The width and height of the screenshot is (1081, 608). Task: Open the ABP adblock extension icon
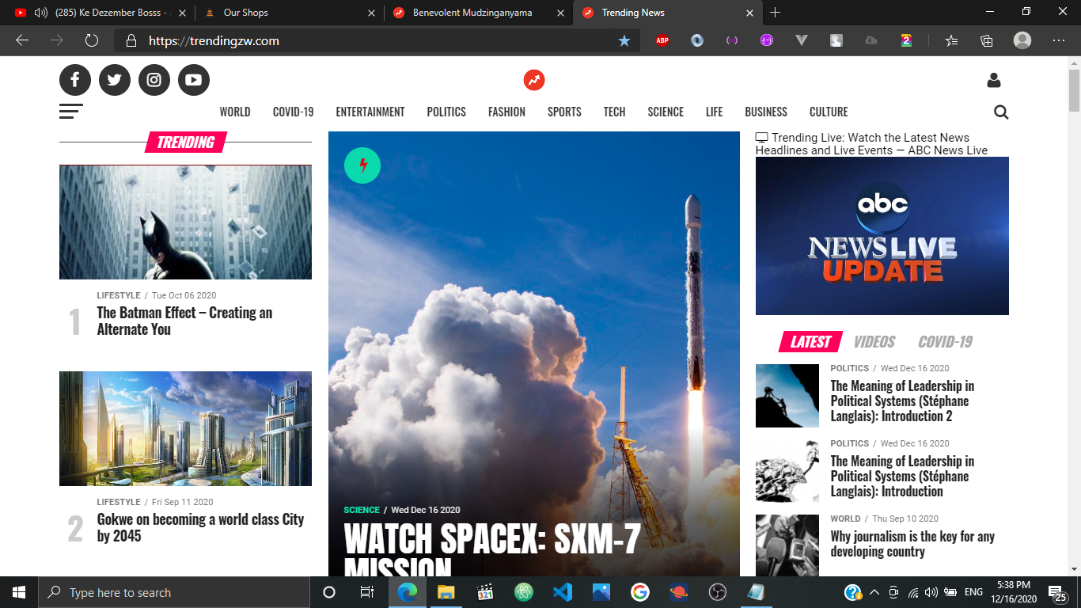point(662,40)
